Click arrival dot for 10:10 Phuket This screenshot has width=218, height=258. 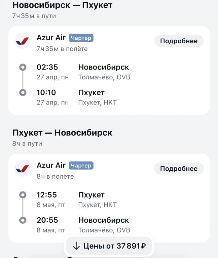(x=23, y=93)
